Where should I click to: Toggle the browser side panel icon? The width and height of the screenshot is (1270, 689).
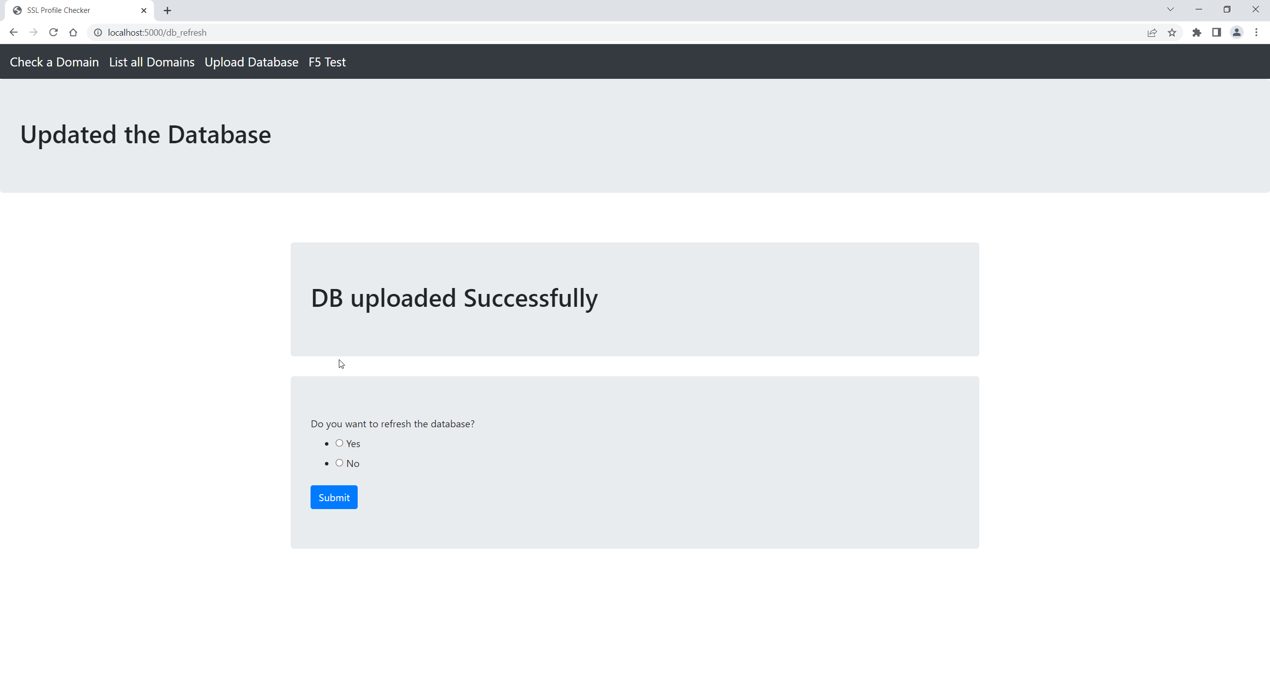click(1216, 32)
